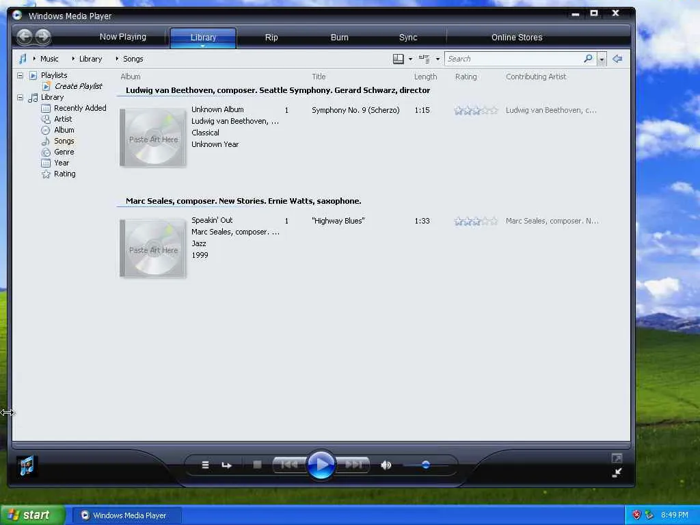Image resolution: width=700 pixels, height=525 pixels.
Task: Click the Album disc icon in sidebar
Action: [46, 130]
